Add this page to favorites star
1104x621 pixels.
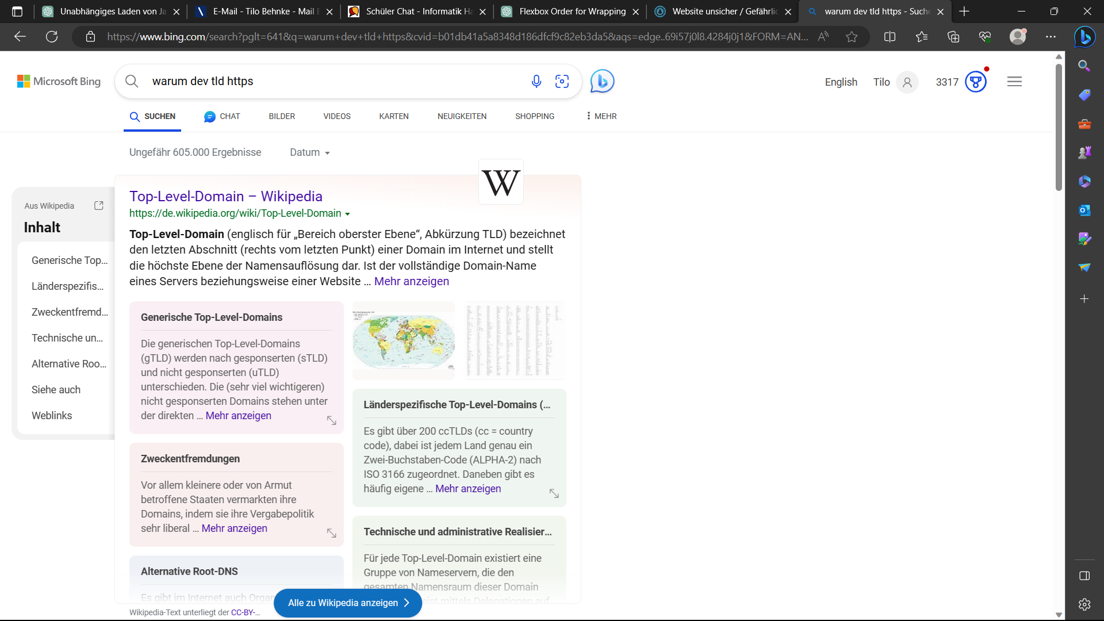pyautogui.click(x=852, y=37)
